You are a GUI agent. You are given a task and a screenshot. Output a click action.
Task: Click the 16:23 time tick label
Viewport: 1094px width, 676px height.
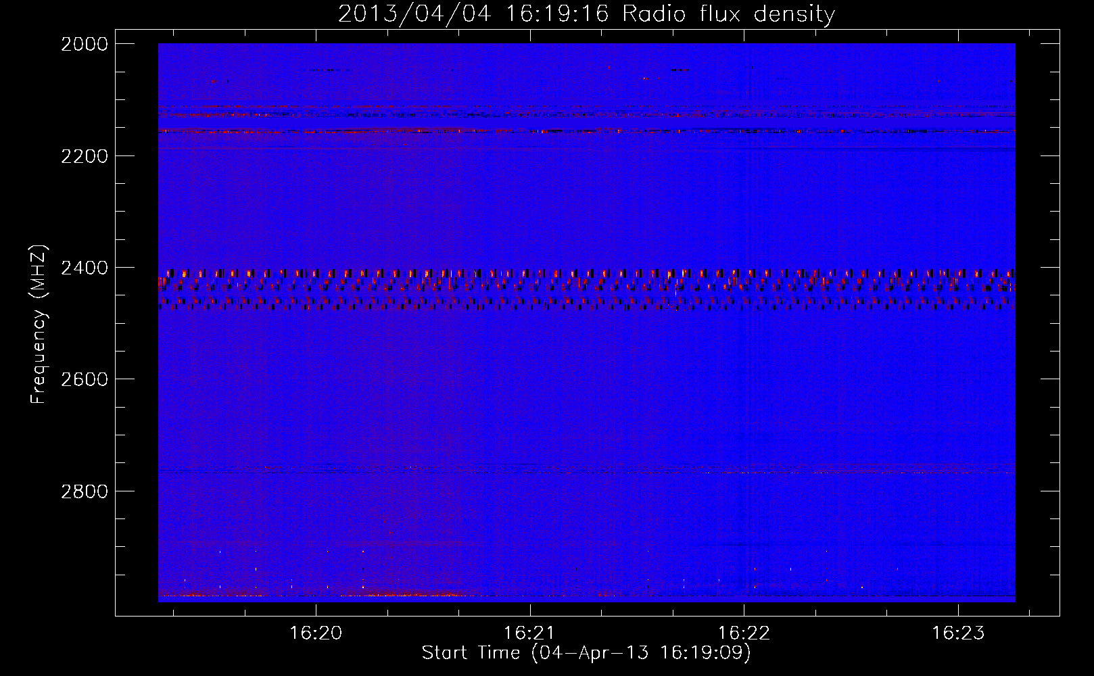tap(958, 633)
